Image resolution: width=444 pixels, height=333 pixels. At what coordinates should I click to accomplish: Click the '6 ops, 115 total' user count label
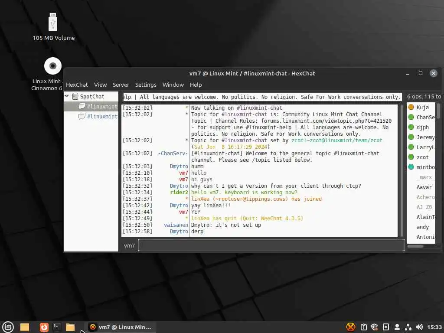[424, 97]
